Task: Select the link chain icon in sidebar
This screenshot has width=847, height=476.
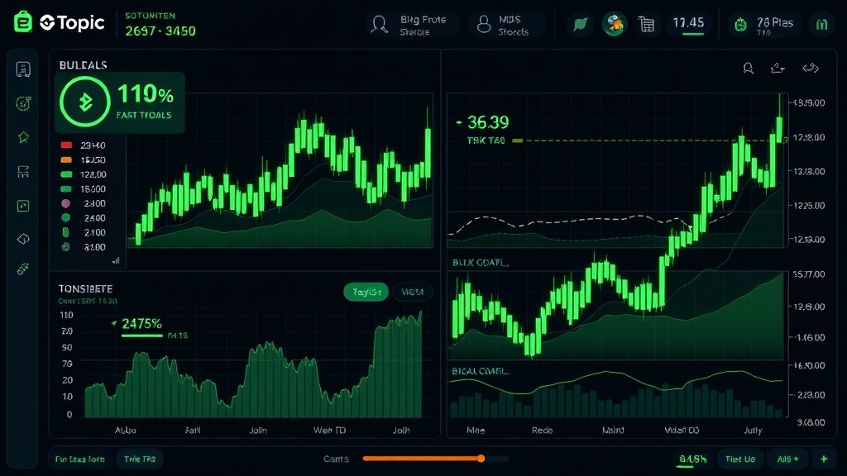Action: [x=22, y=269]
